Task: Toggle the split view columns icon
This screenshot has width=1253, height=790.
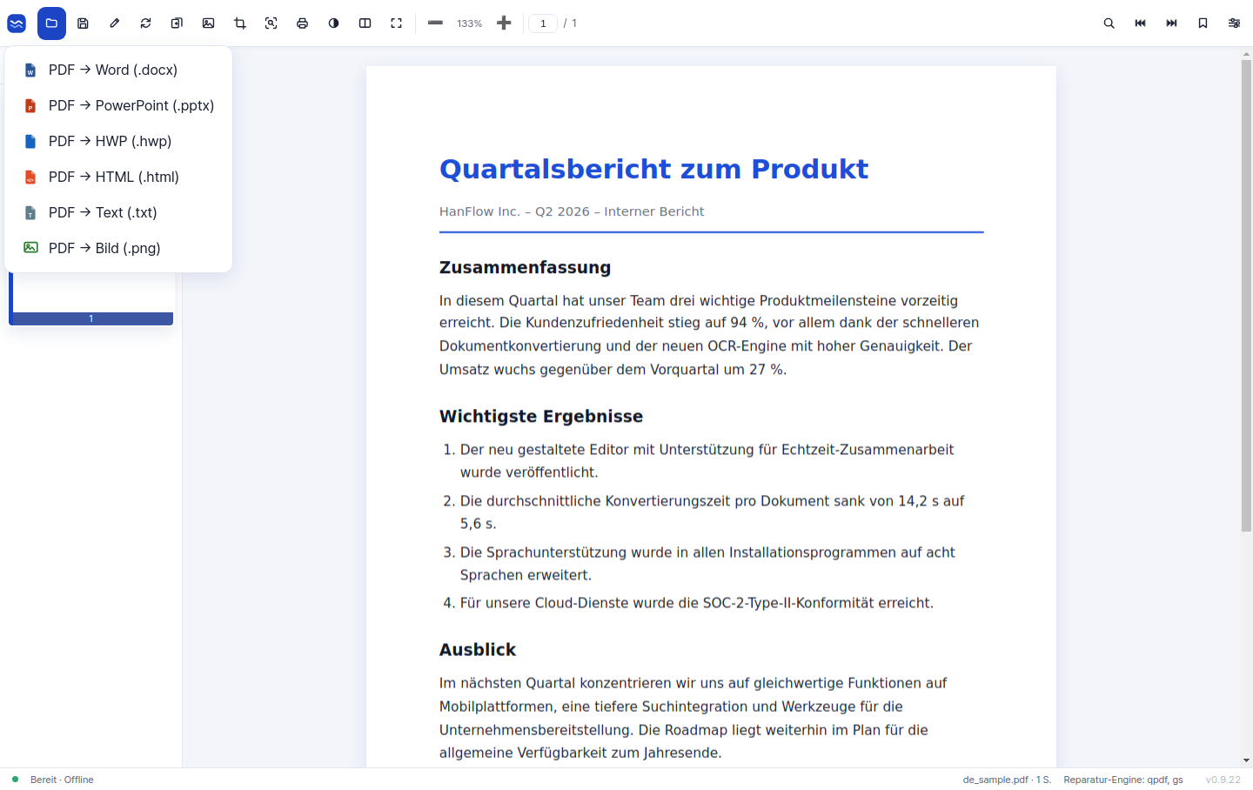Action: coord(365,23)
